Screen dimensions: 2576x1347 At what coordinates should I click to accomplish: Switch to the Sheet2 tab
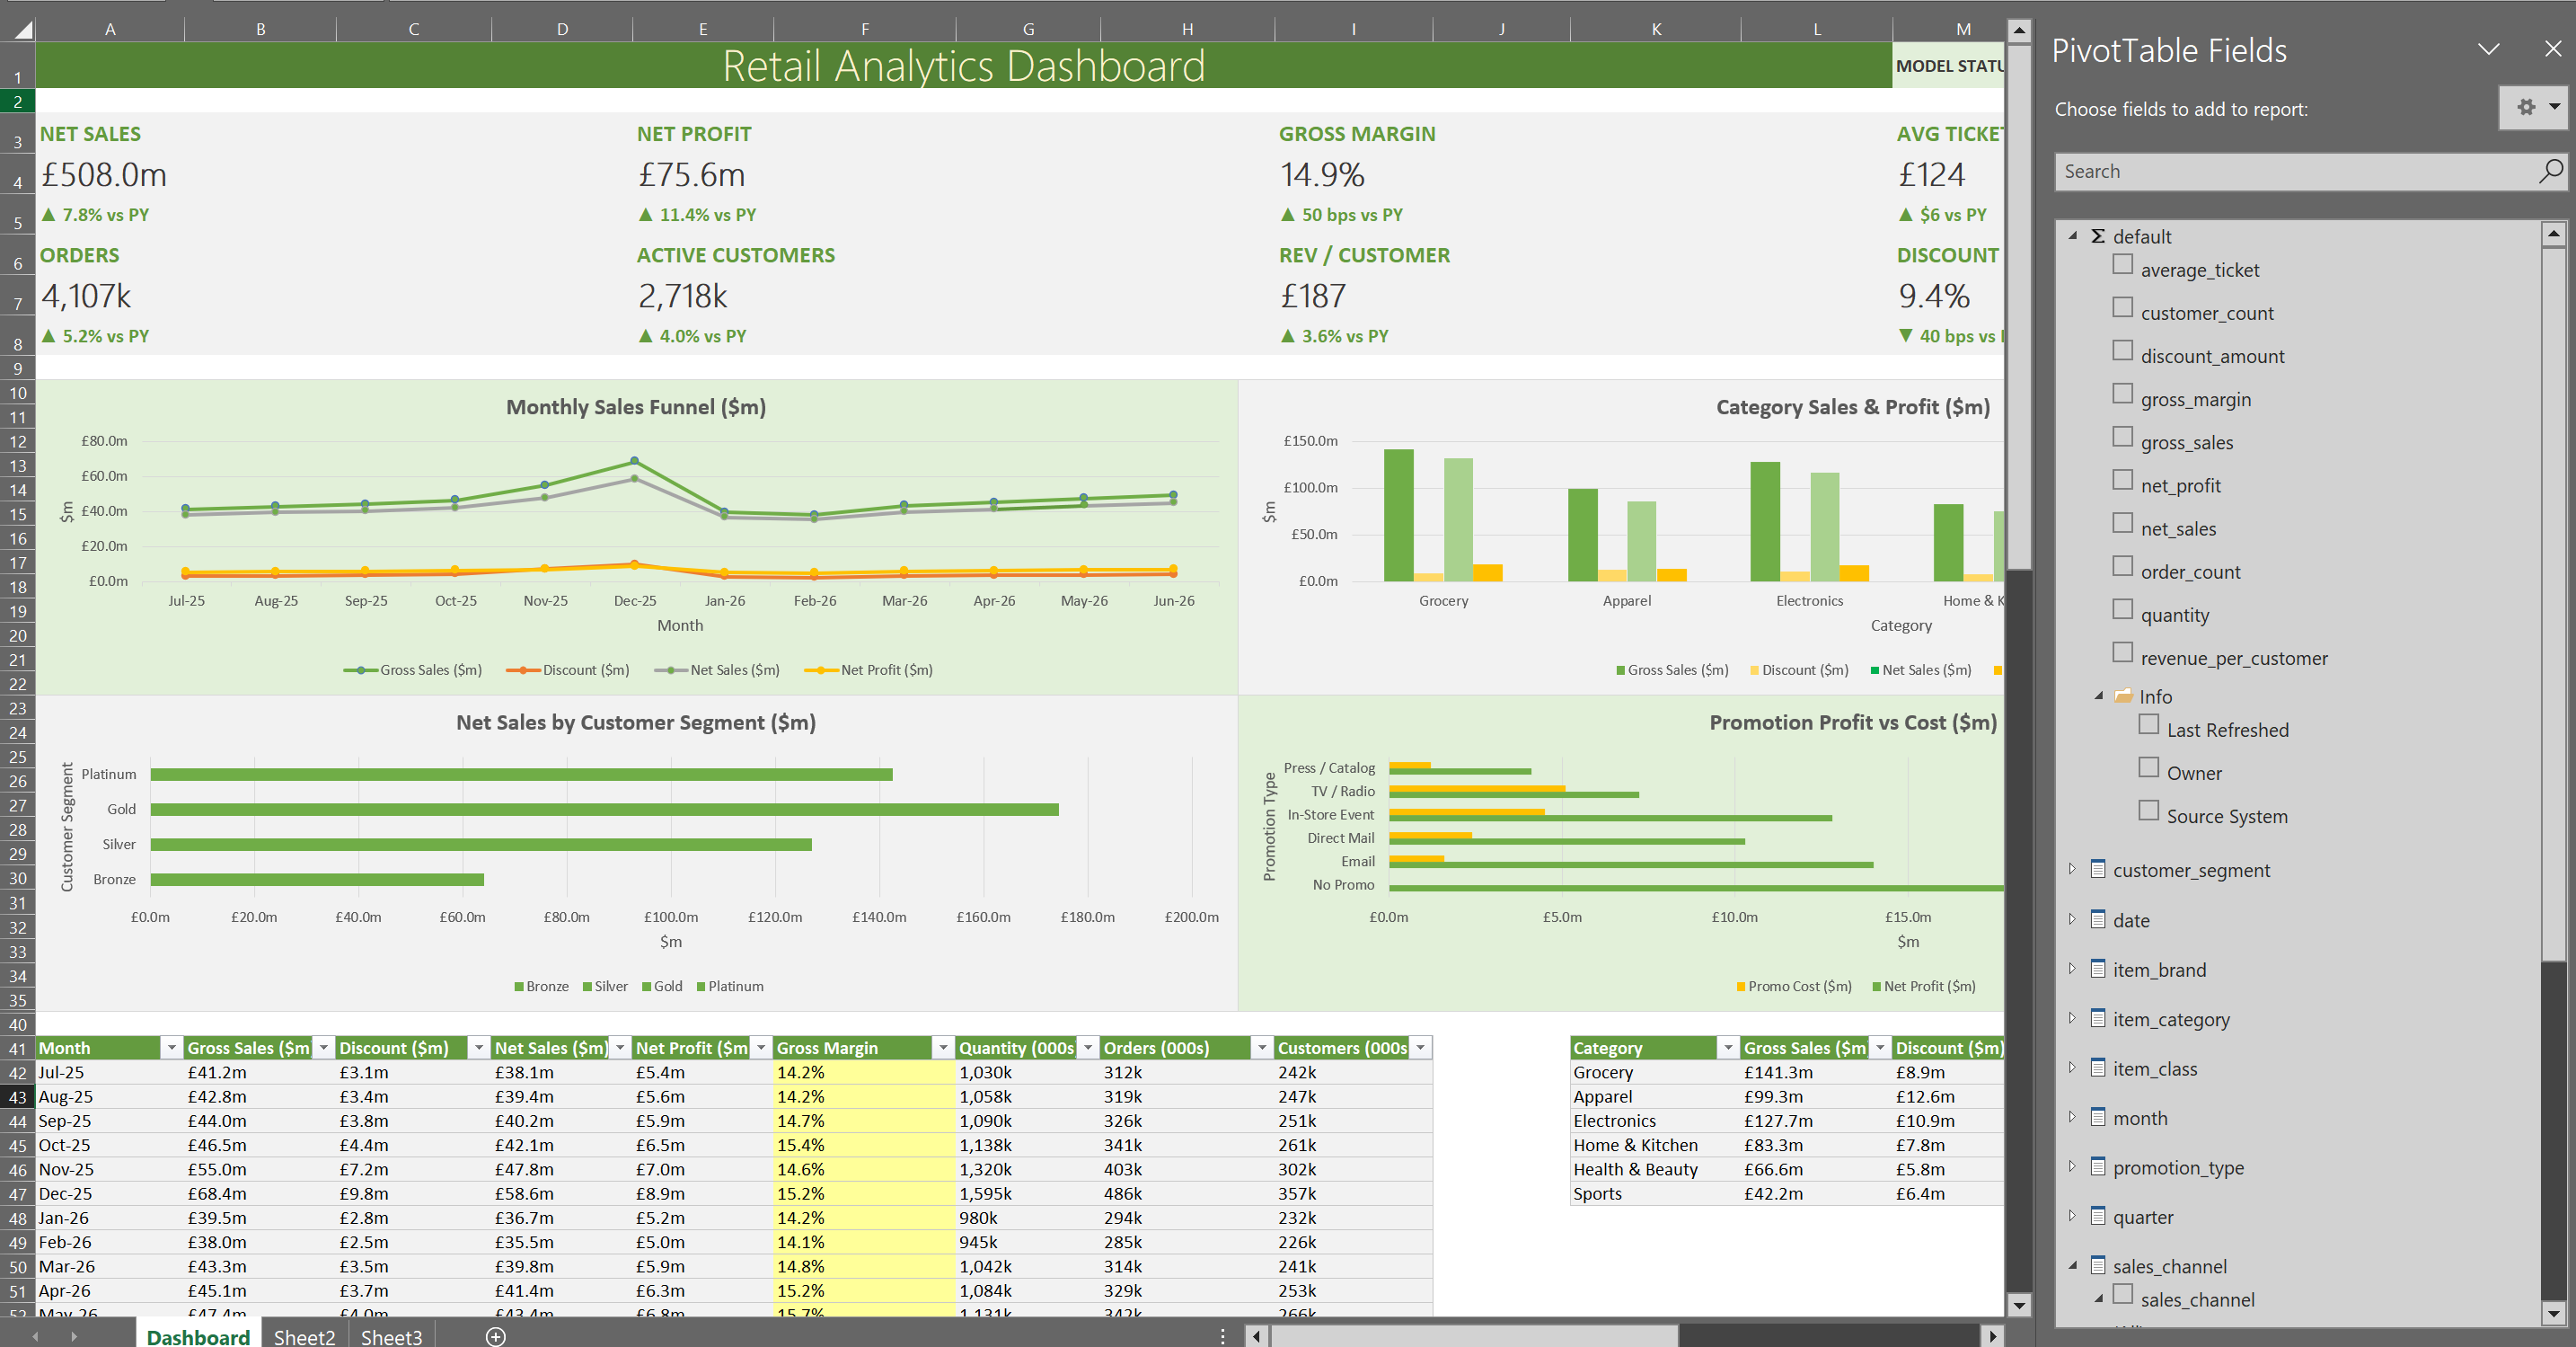pos(304,1336)
